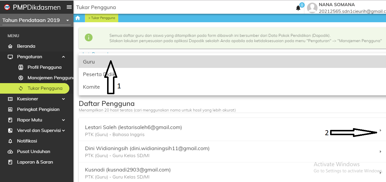Open Peringkat Pengisian menu item
386x182 pixels.
[37, 109]
